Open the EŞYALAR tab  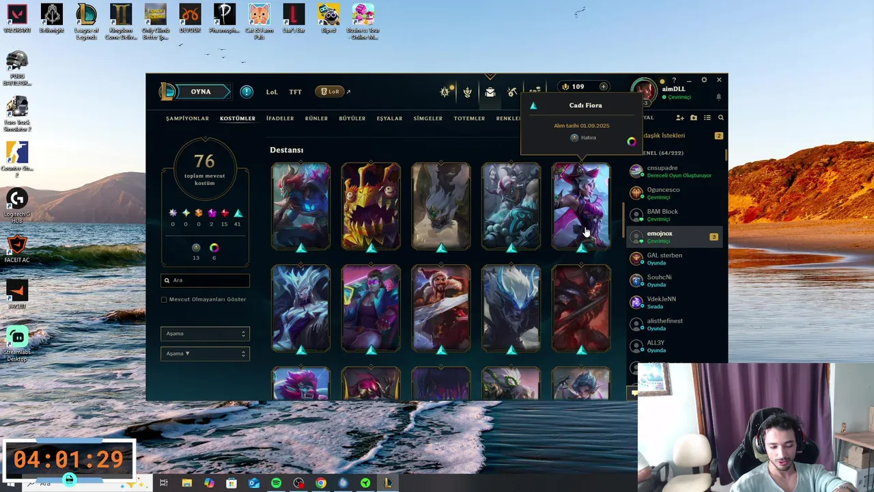point(389,118)
